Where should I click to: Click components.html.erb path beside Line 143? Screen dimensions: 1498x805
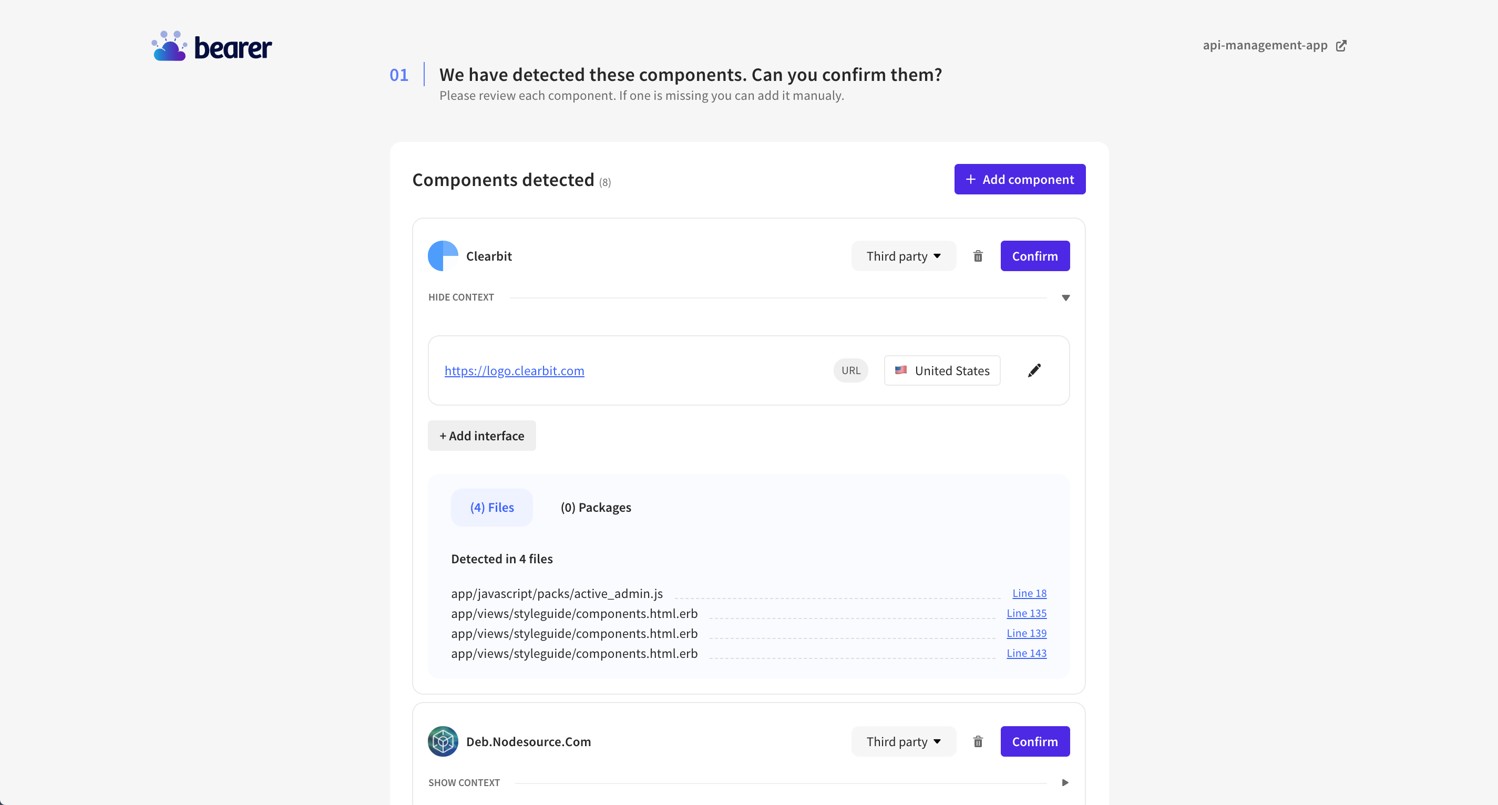pyautogui.click(x=574, y=653)
